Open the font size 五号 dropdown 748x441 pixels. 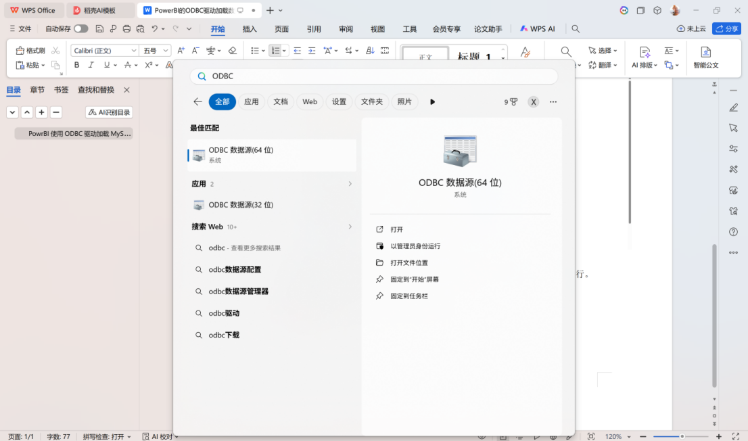click(166, 51)
